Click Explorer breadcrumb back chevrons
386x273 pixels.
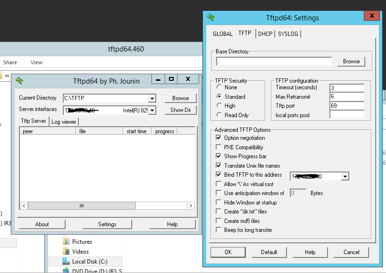7,76
